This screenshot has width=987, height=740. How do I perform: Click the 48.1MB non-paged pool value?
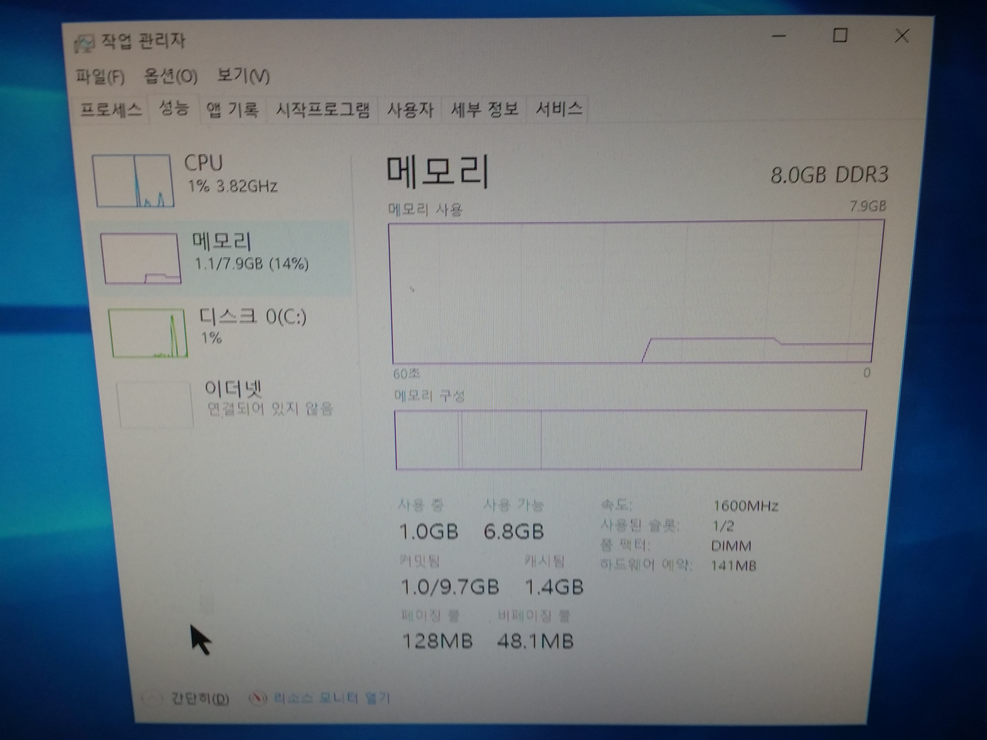(535, 641)
